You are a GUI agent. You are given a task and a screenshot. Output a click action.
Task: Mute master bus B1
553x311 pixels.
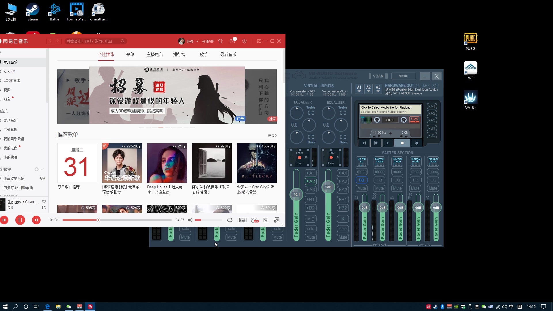pos(415,188)
